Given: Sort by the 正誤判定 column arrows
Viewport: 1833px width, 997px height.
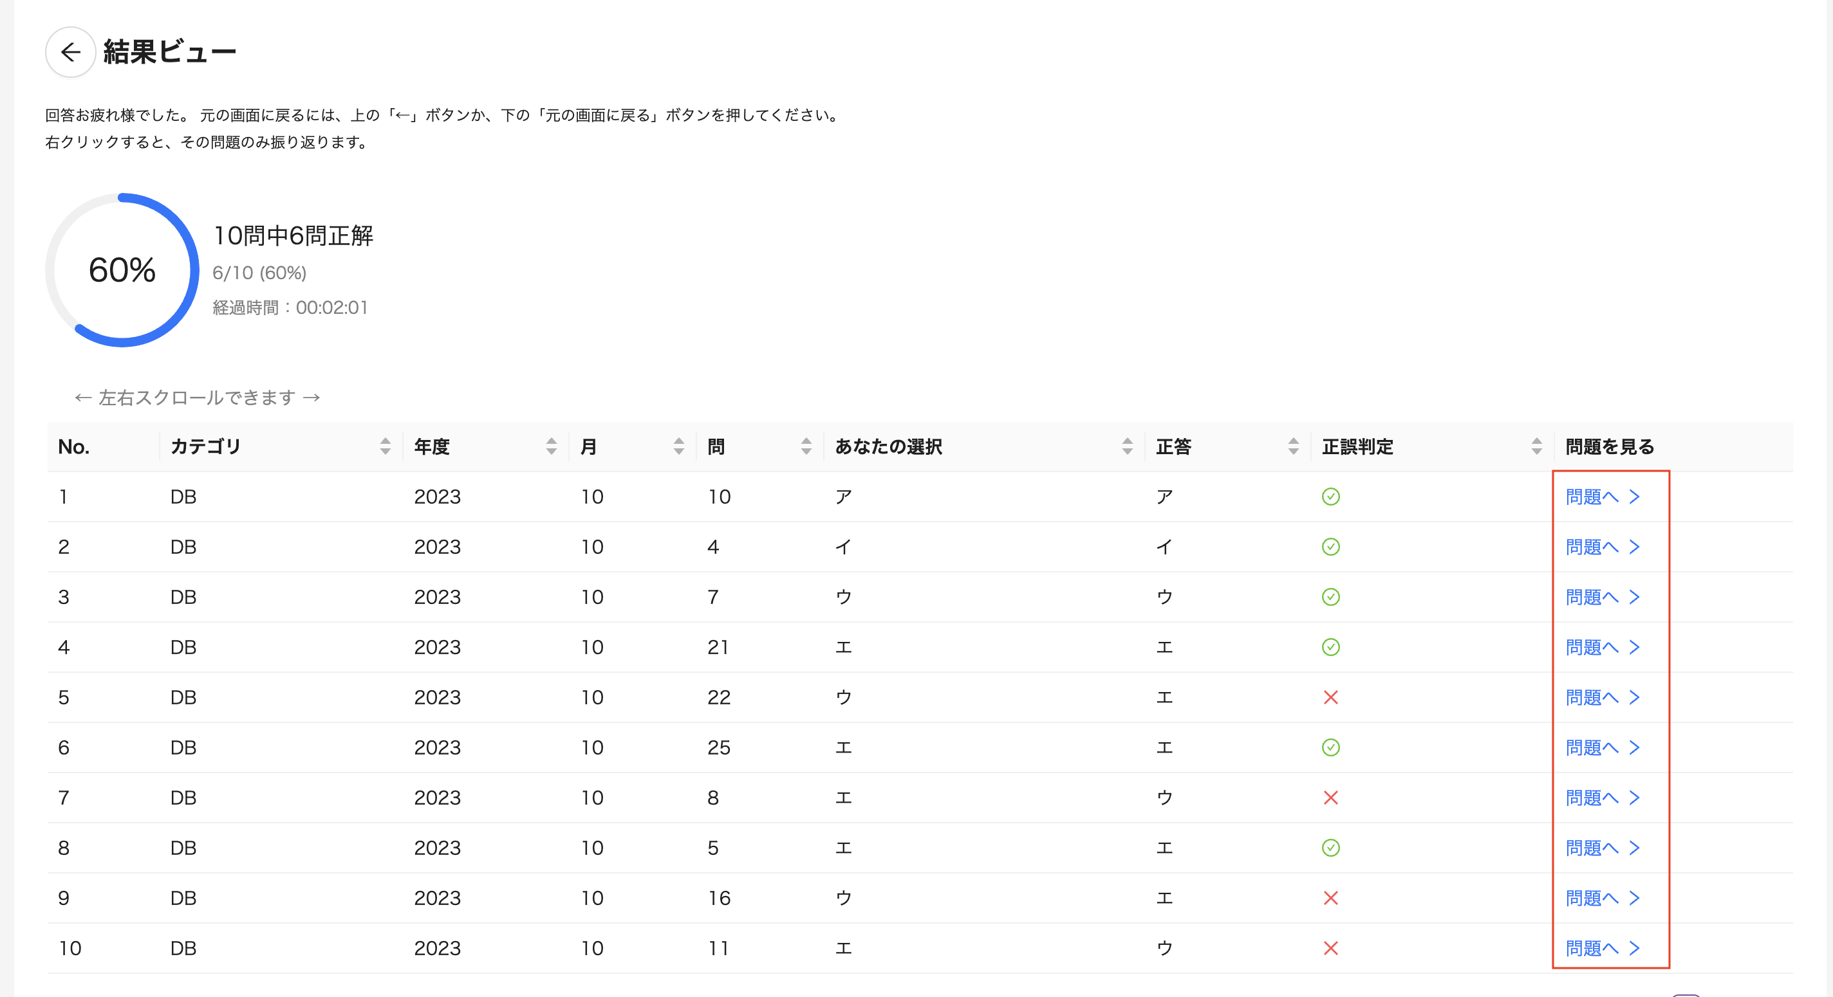Looking at the screenshot, I should [1536, 446].
